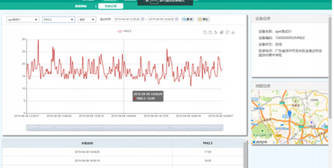Download chart using save-as-image icon
334x168 pixels.
233,32
